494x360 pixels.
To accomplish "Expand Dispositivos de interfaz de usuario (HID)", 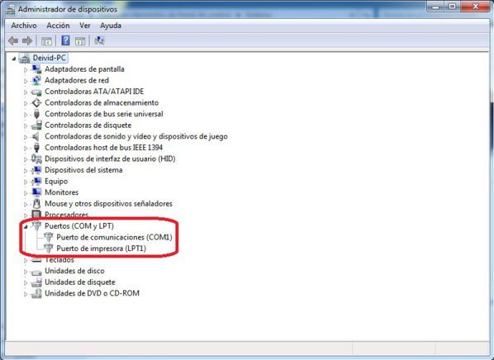I will (26, 159).
